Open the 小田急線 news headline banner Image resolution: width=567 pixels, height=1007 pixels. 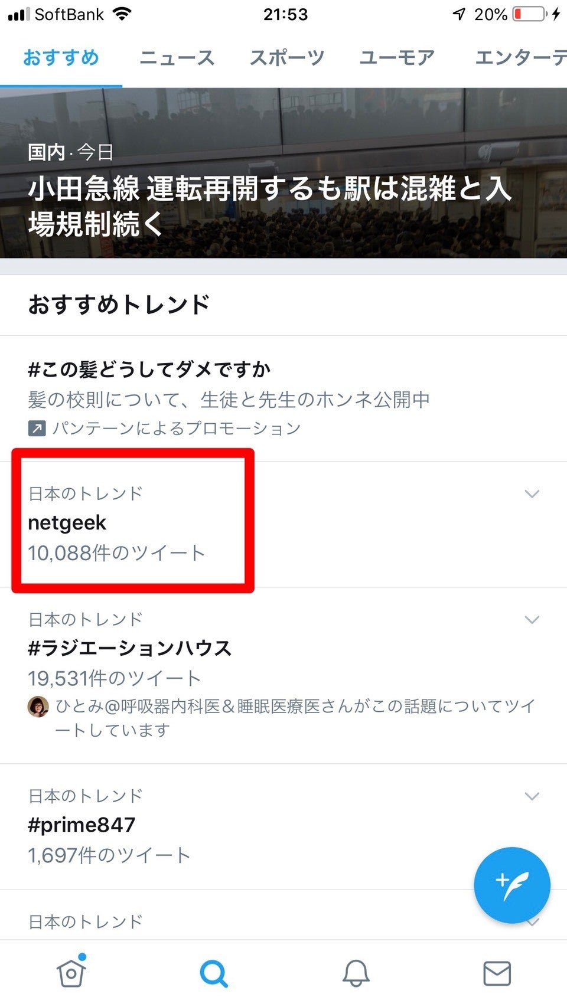click(x=269, y=206)
